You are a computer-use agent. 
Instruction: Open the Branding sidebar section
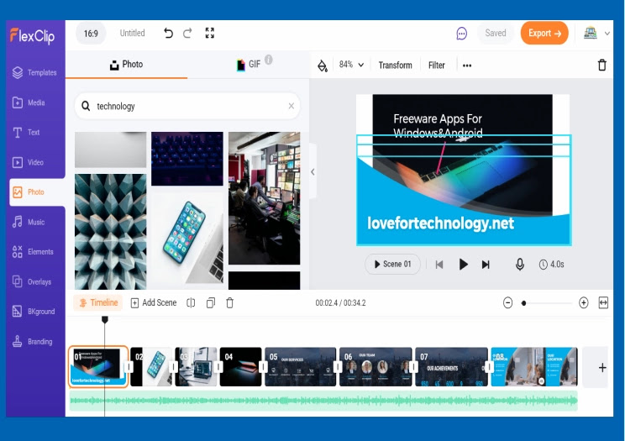pyautogui.click(x=32, y=342)
